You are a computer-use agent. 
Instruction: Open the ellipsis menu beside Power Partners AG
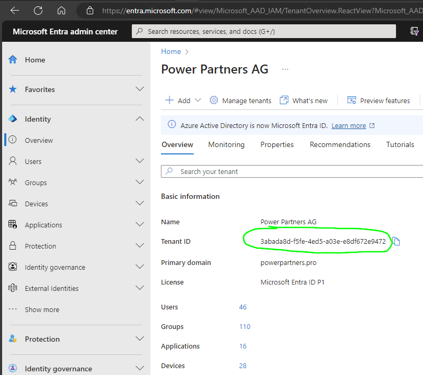285,69
